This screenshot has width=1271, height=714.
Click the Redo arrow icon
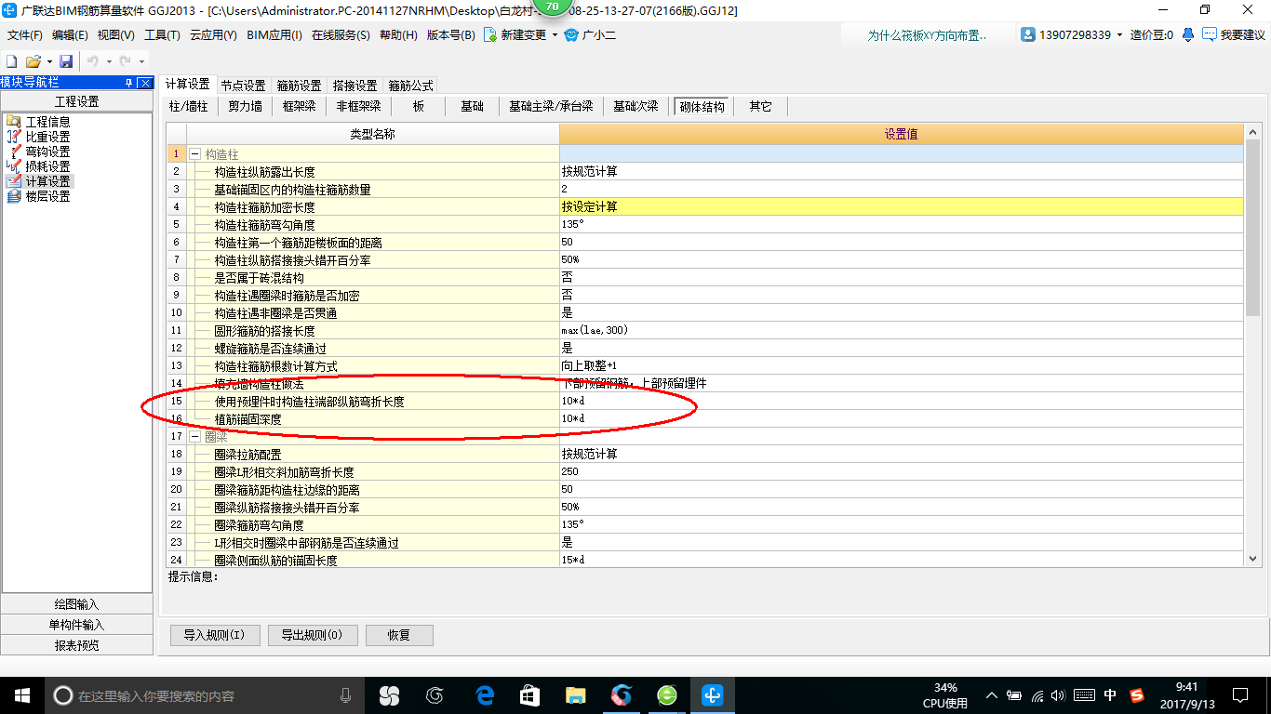[x=125, y=60]
